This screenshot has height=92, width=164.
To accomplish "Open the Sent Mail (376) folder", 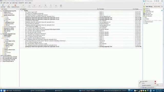I will [10, 41].
